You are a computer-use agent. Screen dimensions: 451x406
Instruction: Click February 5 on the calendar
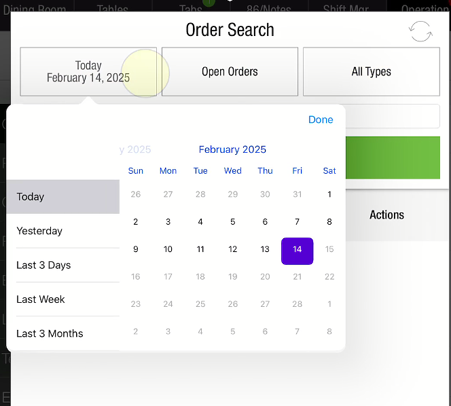click(x=232, y=221)
